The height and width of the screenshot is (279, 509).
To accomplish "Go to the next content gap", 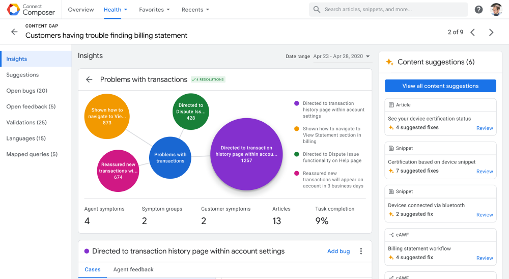I will point(491,32).
